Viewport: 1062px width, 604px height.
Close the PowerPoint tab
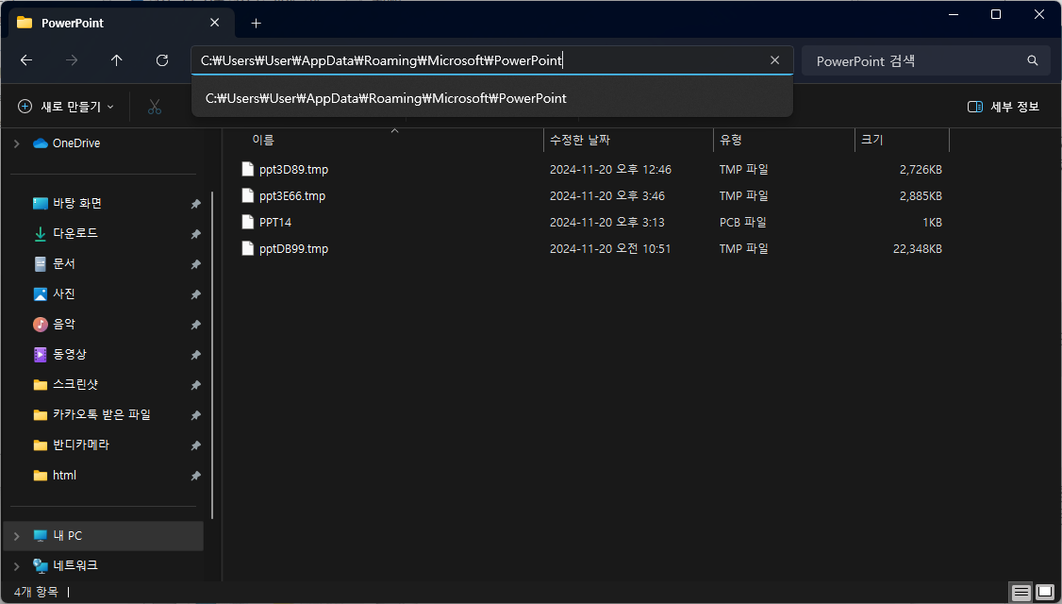point(215,23)
